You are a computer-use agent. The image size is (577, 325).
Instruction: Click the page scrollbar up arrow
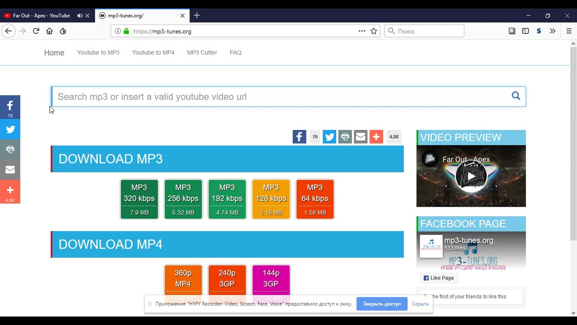[573, 44]
